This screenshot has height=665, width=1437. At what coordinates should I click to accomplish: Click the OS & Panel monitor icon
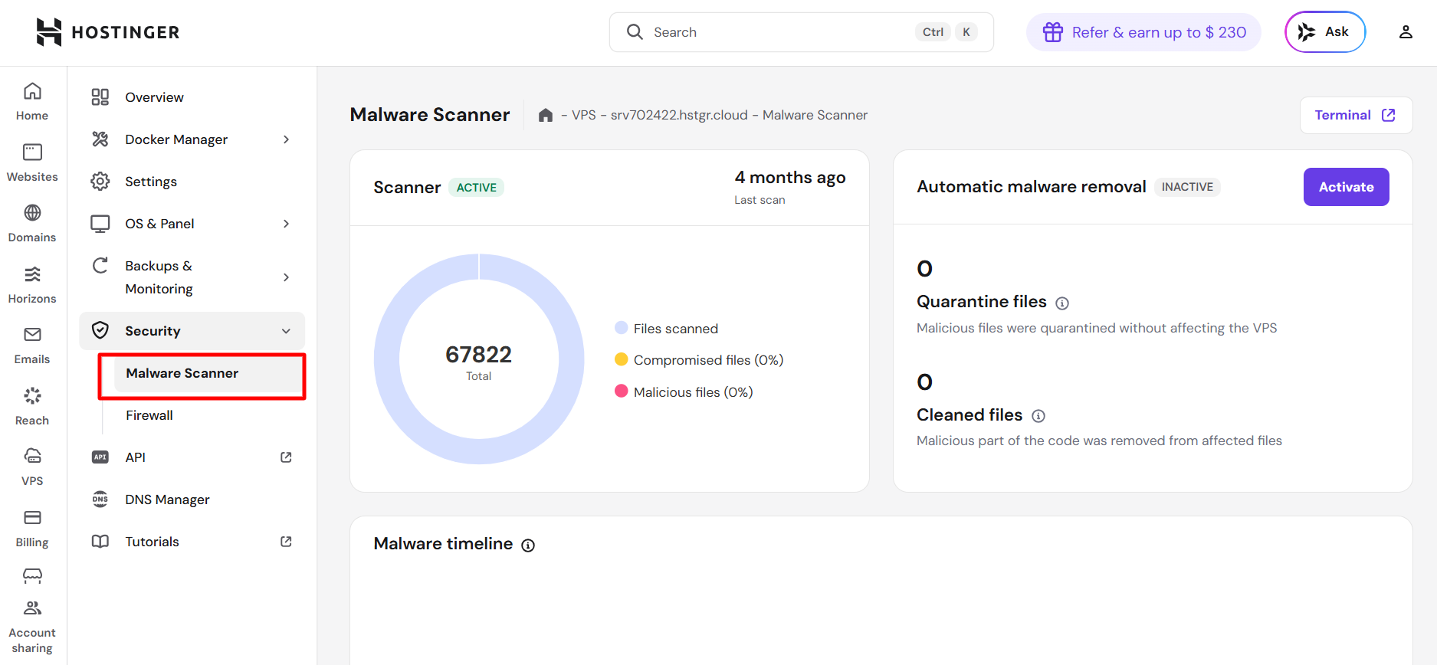[100, 224]
